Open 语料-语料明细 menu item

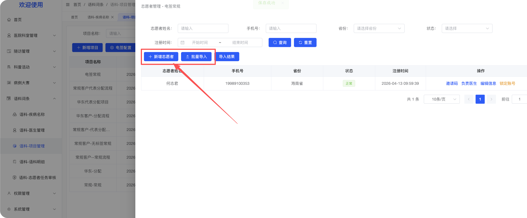tap(31, 162)
